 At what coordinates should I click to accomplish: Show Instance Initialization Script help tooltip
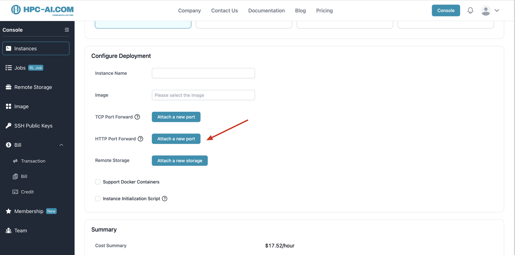pos(165,199)
